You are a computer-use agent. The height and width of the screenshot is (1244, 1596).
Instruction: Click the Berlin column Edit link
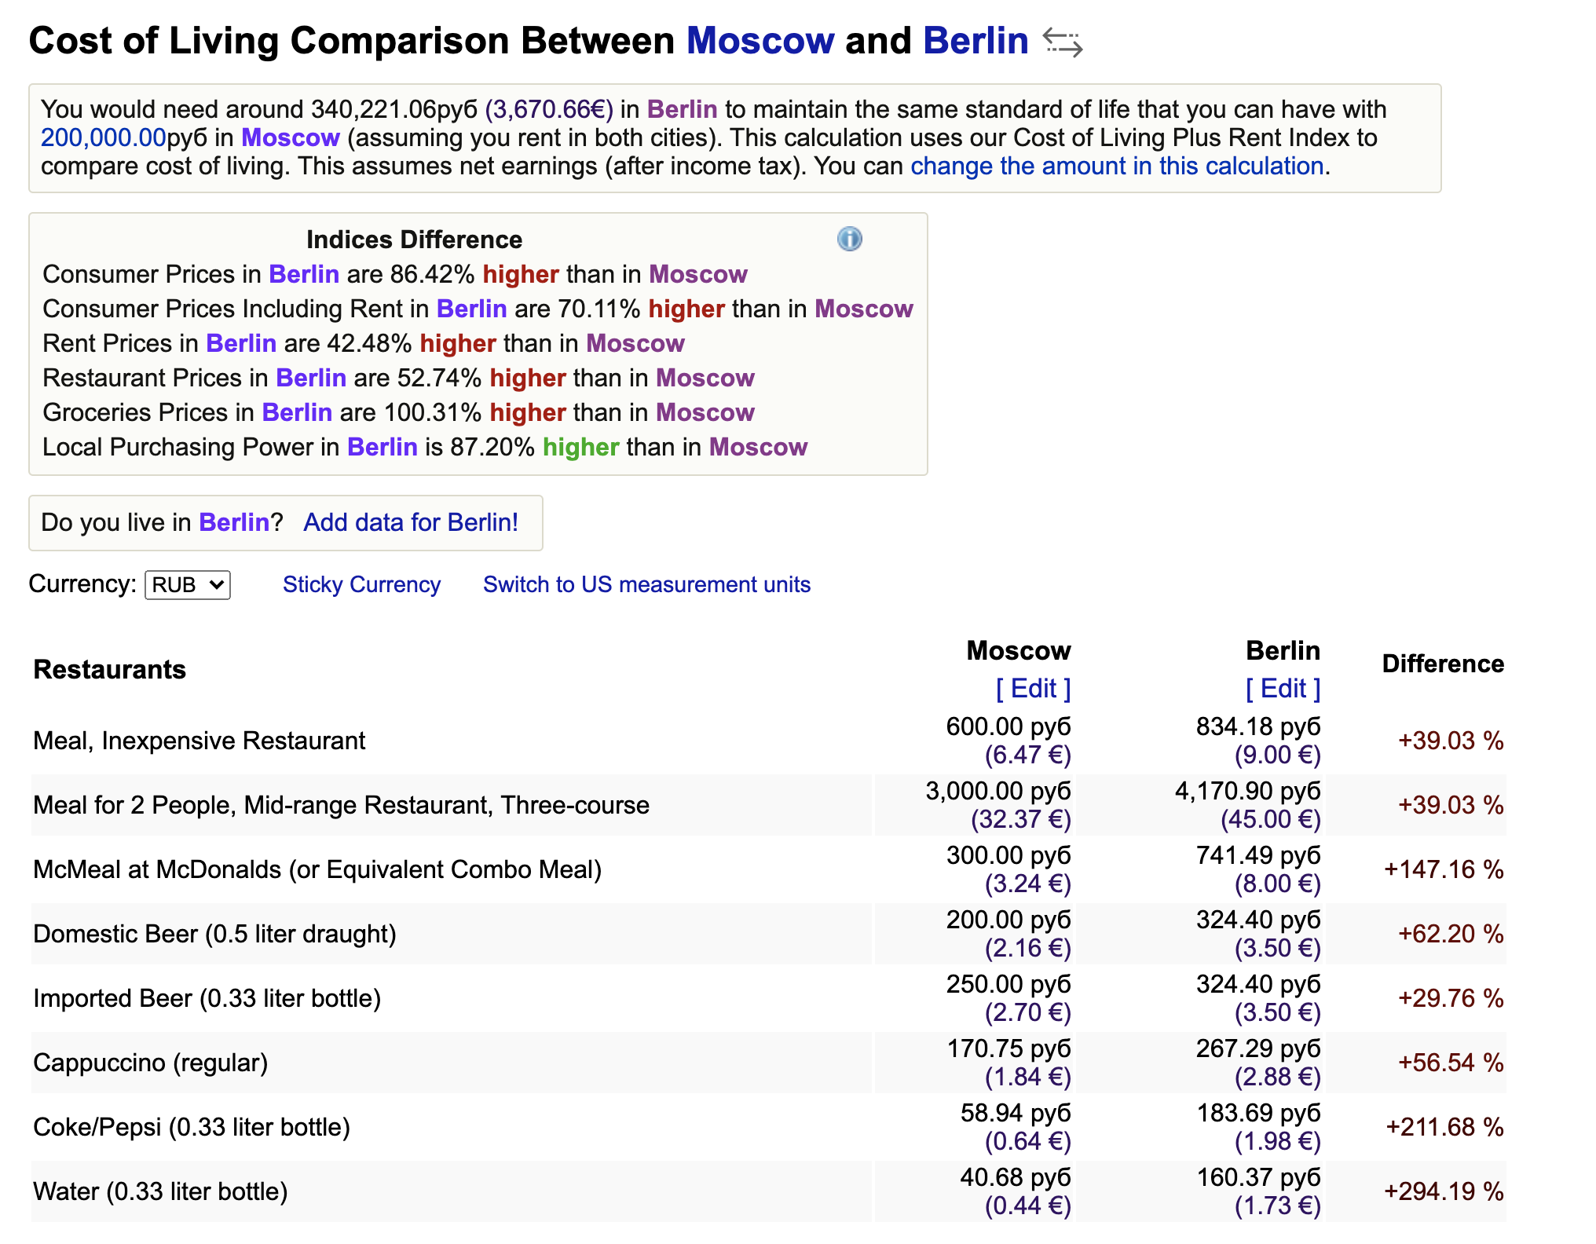pos(1283,689)
